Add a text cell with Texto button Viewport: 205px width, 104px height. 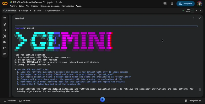point(37,11)
